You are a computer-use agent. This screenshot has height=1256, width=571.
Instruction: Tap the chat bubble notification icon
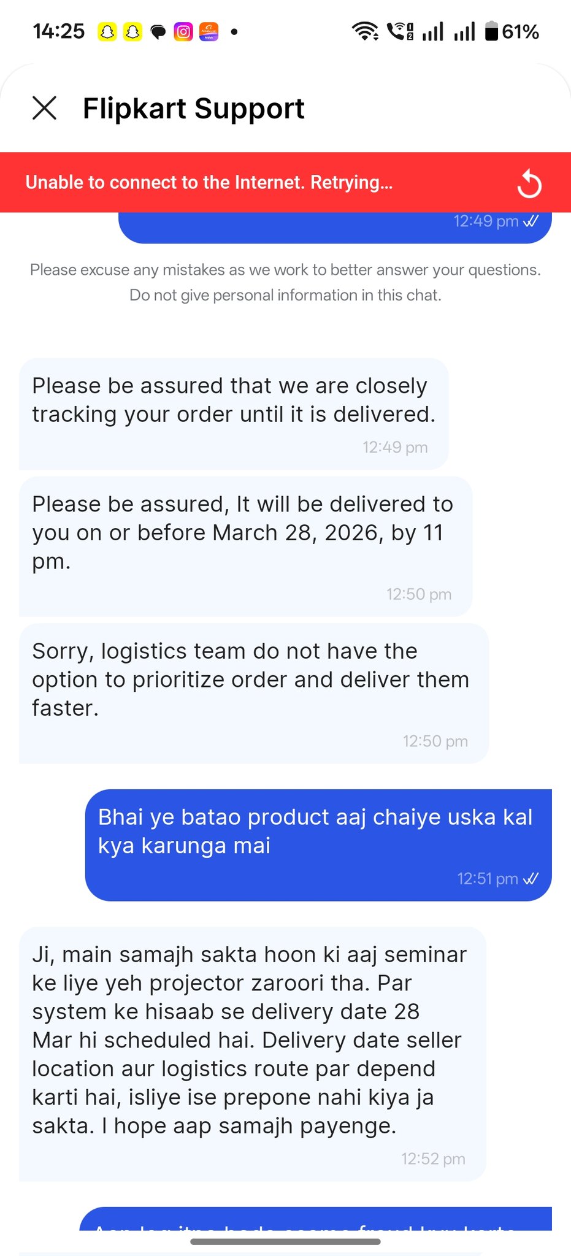[158, 32]
